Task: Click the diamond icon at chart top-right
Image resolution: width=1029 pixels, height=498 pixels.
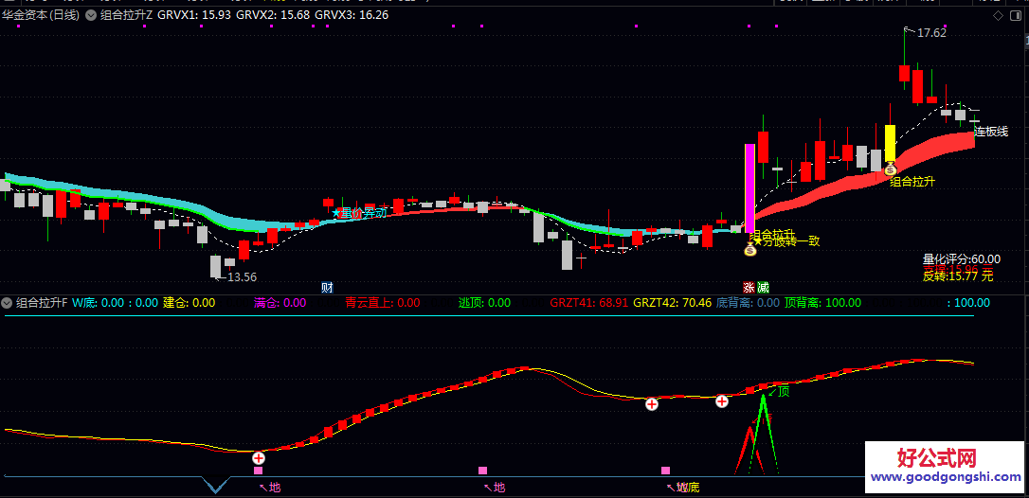Action: [998, 16]
